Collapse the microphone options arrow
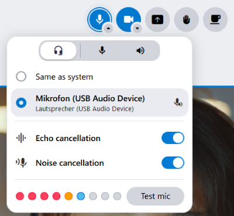 coord(109,29)
